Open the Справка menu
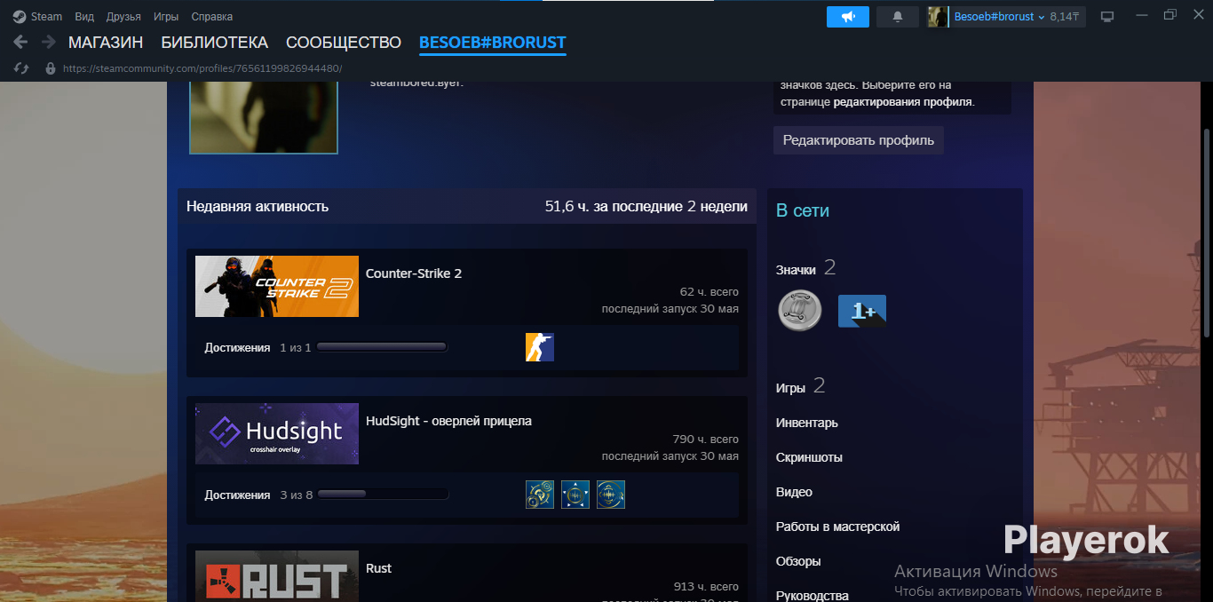Screen dimensions: 1213x602 (212, 17)
